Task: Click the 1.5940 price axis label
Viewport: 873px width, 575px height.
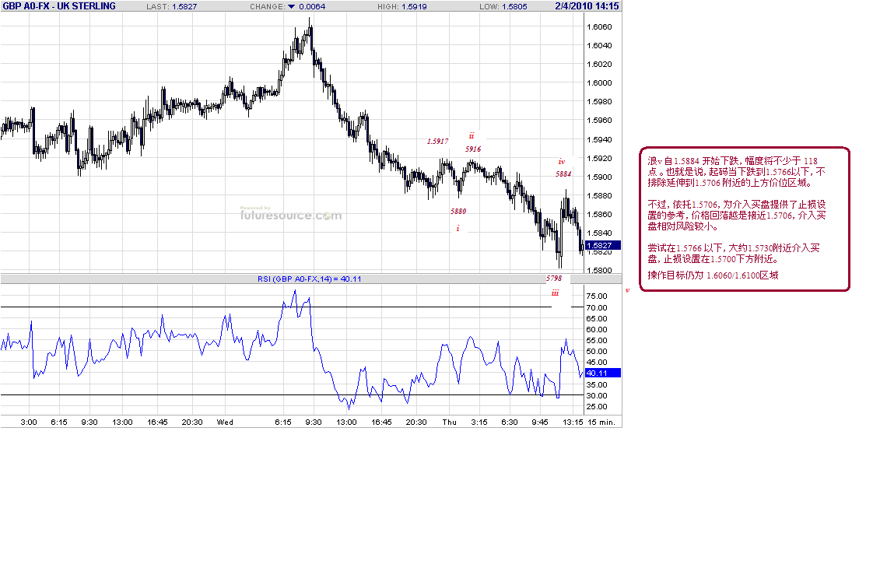Action: tap(599, 140)
